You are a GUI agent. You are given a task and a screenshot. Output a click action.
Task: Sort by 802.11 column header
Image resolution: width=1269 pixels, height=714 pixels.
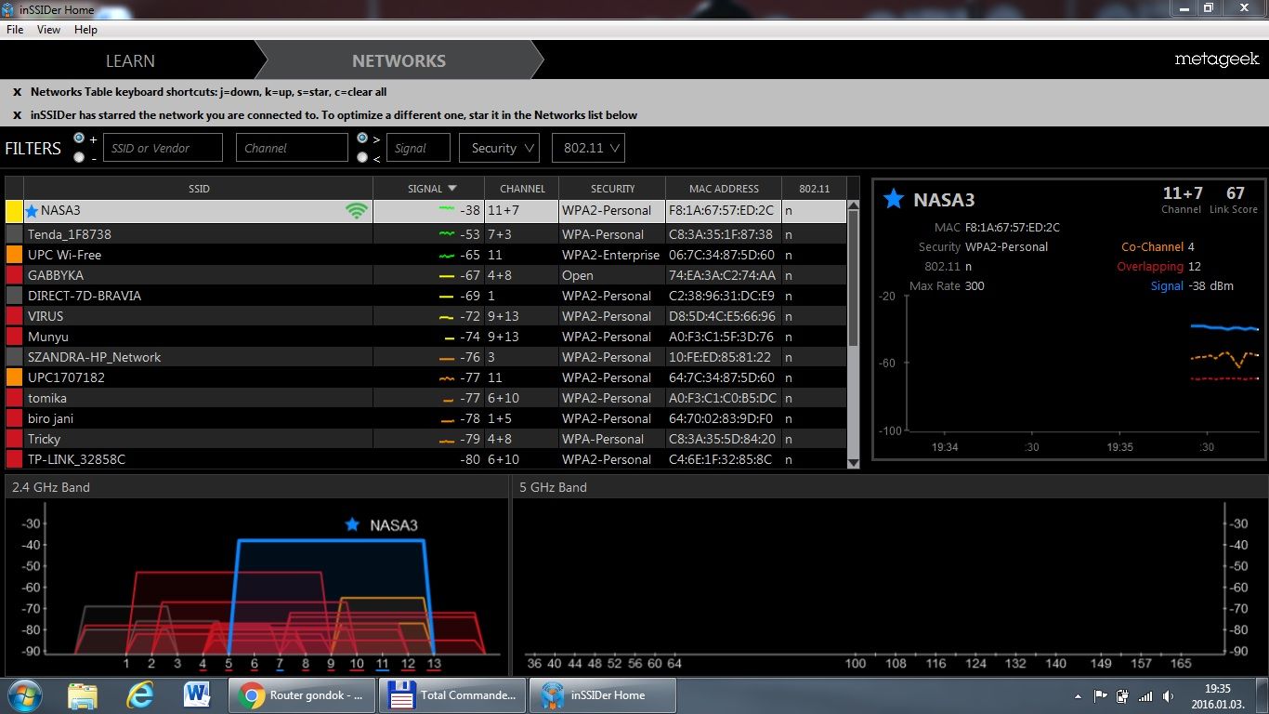(814, 188)
